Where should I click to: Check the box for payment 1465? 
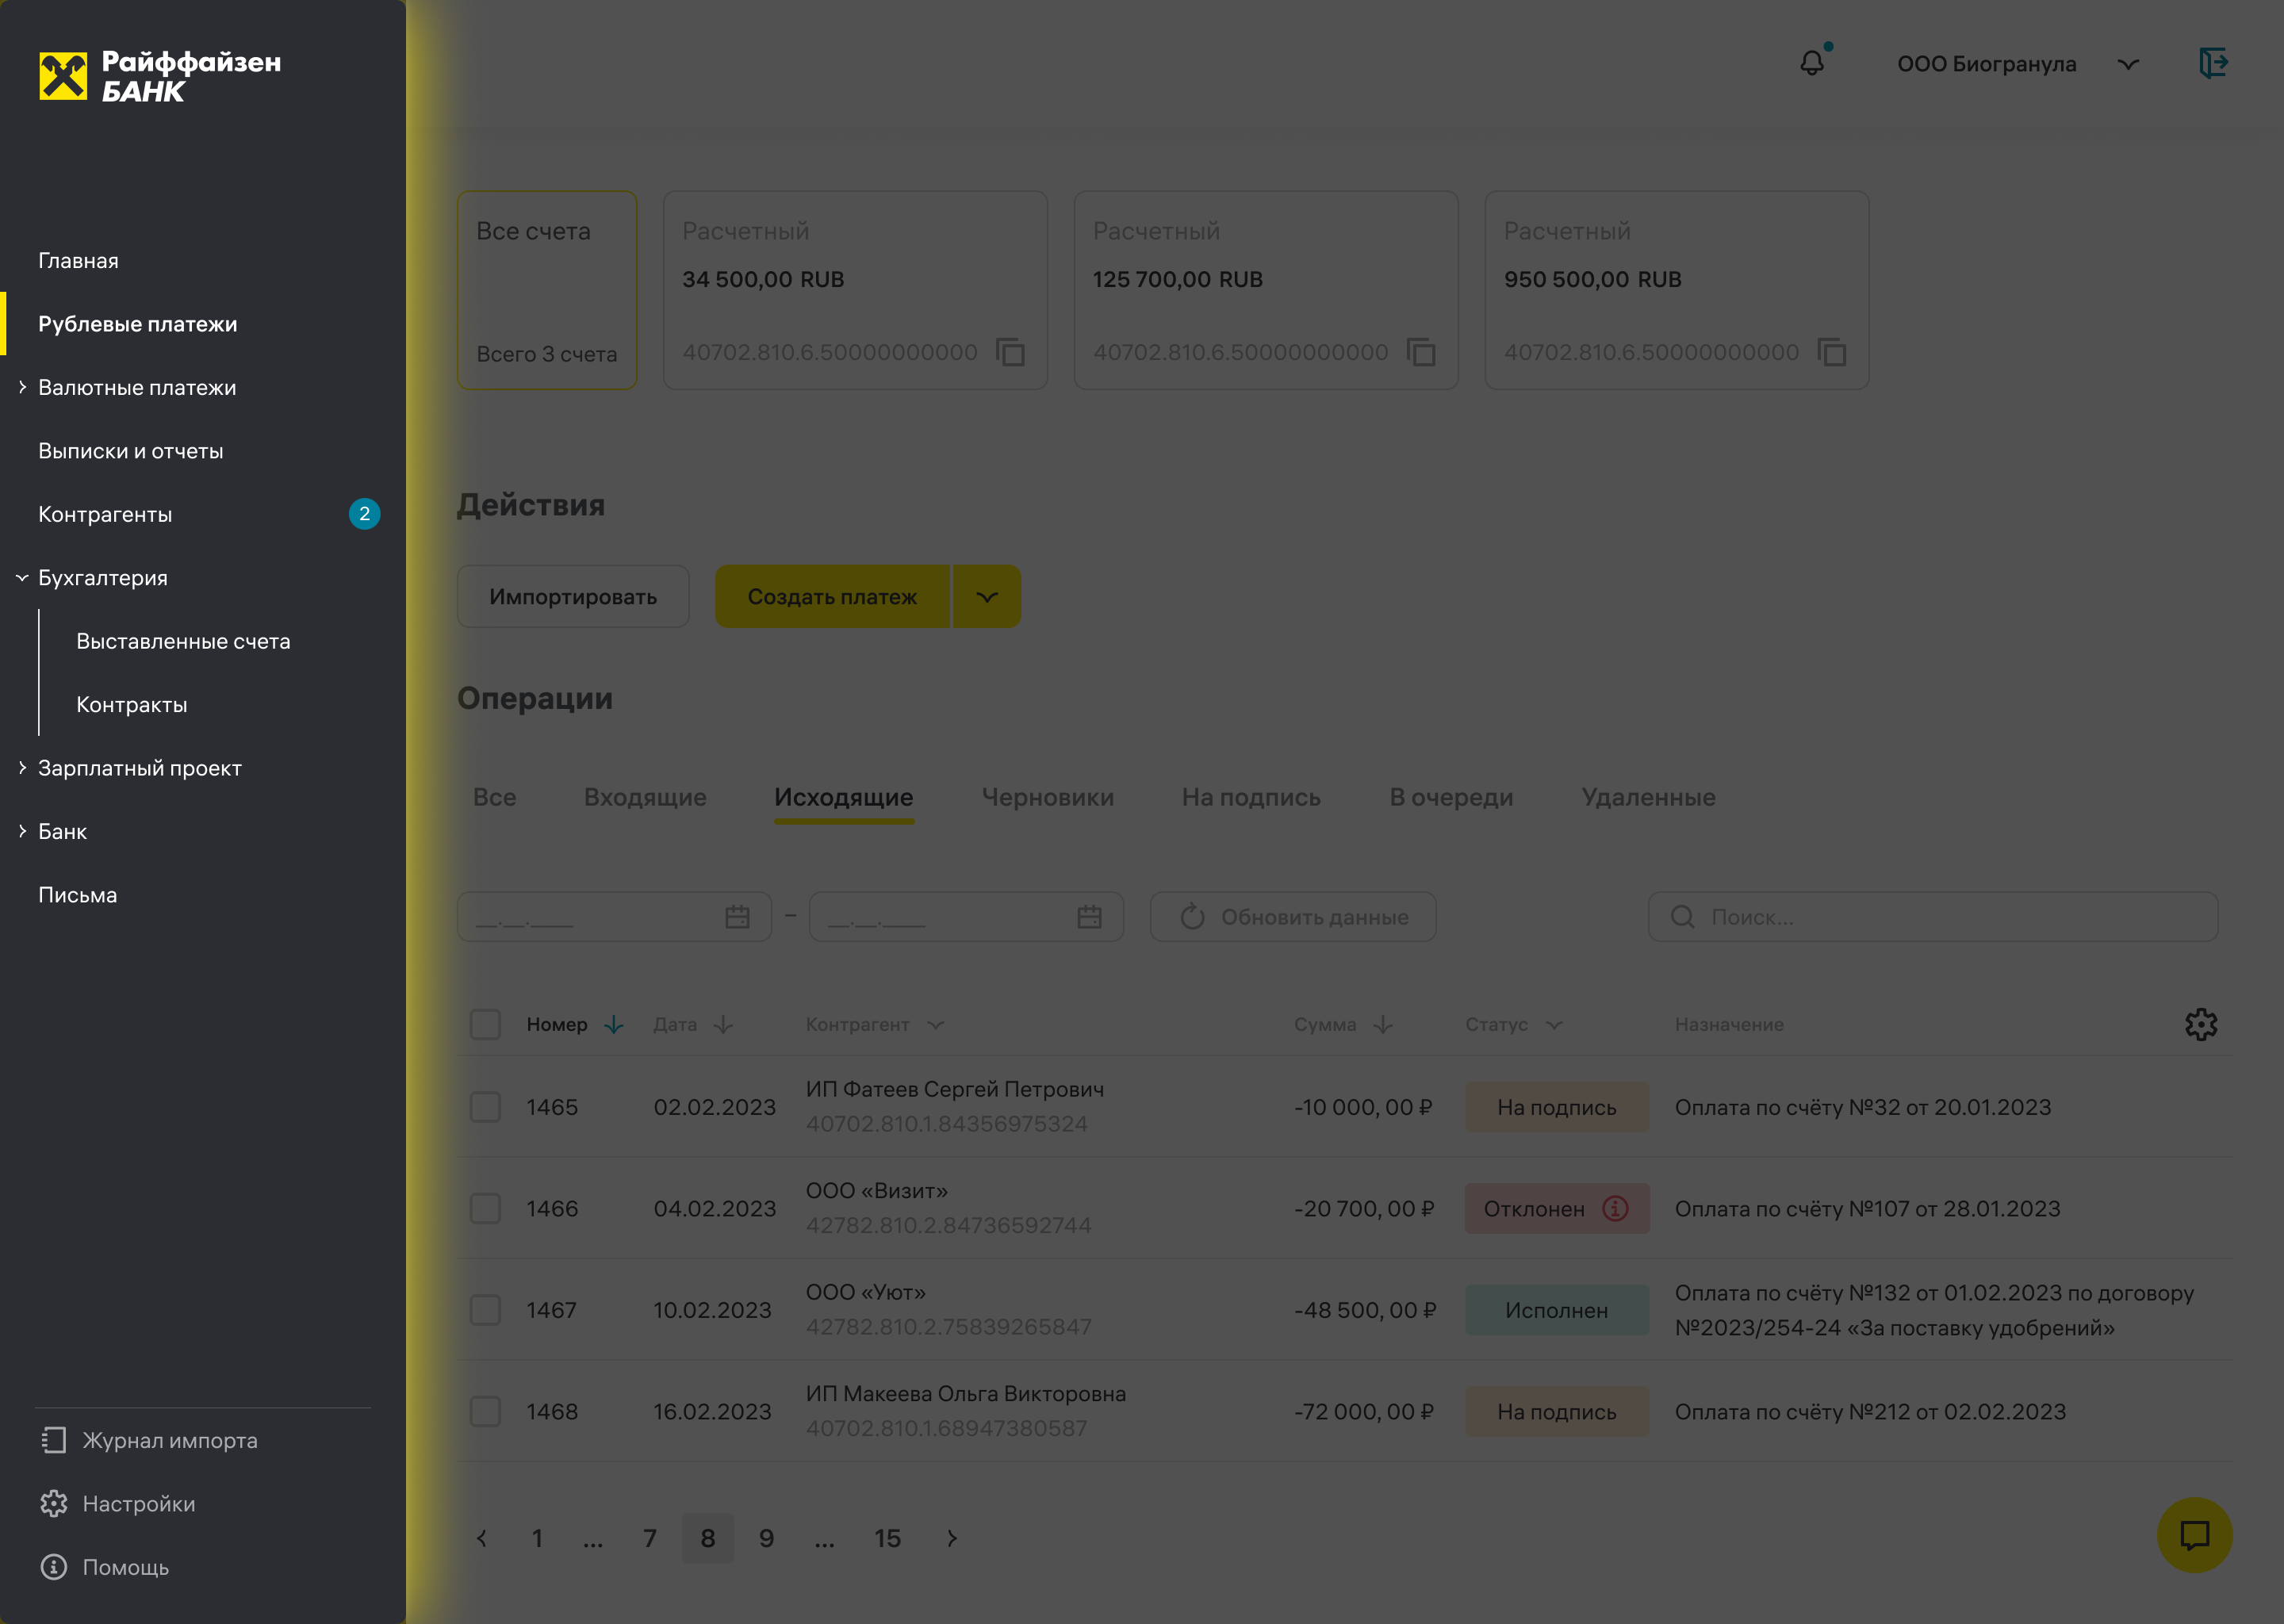coord(485,1107)
